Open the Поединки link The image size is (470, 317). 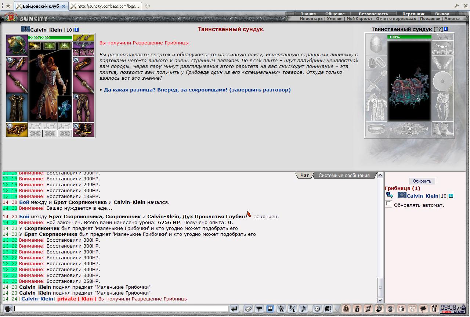(430, 18)
